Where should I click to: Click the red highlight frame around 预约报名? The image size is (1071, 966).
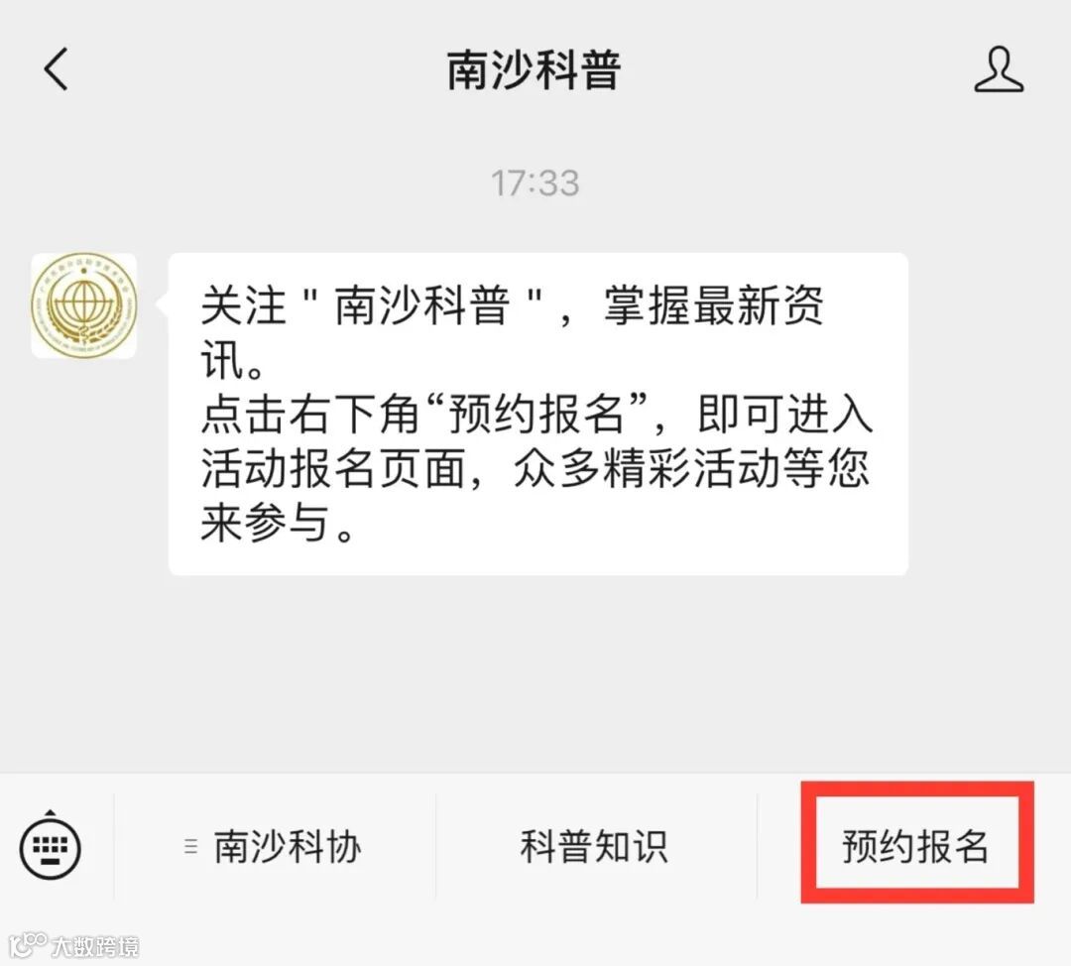(917, 842)
